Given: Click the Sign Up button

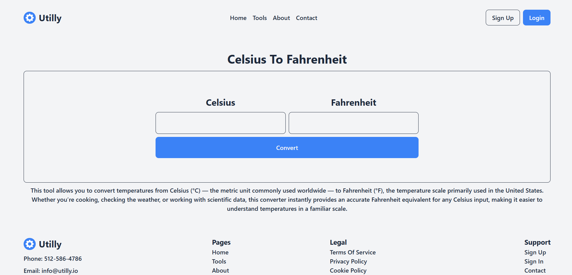Looking at the screenshot, I should pyautogui.click(x=503, y=18).
